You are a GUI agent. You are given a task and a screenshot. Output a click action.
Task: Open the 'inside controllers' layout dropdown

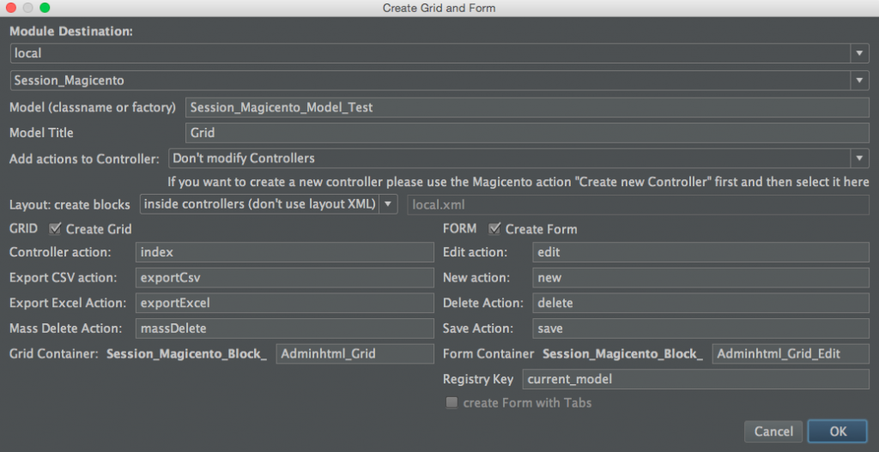(x=269, y=204)
